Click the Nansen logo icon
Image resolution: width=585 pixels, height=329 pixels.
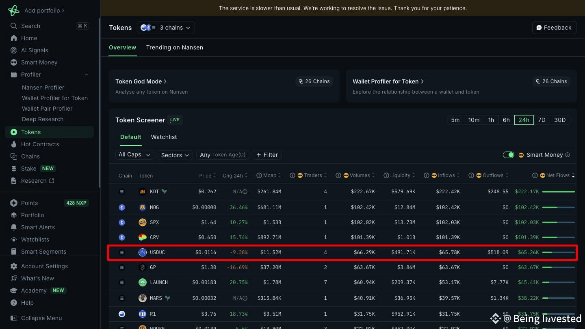(14, 11)
